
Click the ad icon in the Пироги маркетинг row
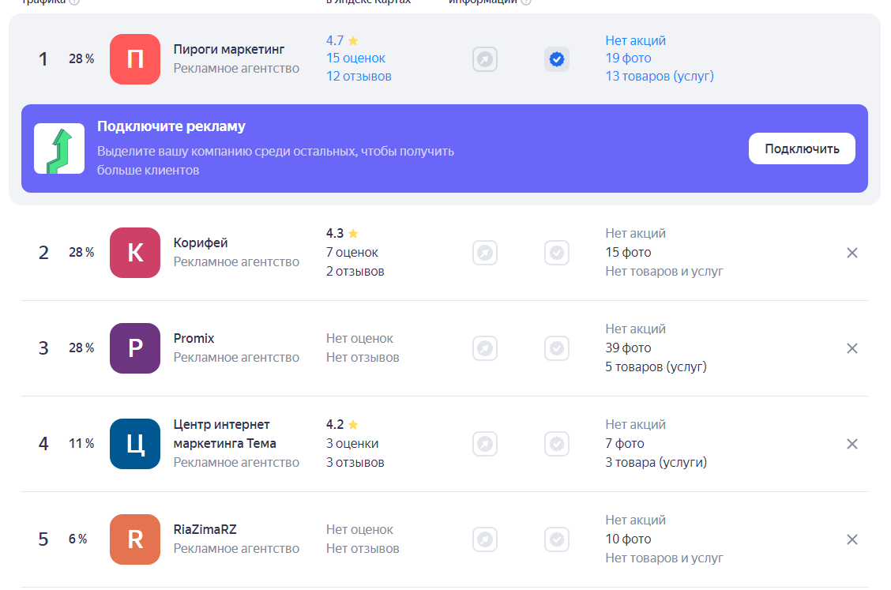click(485, 59)
